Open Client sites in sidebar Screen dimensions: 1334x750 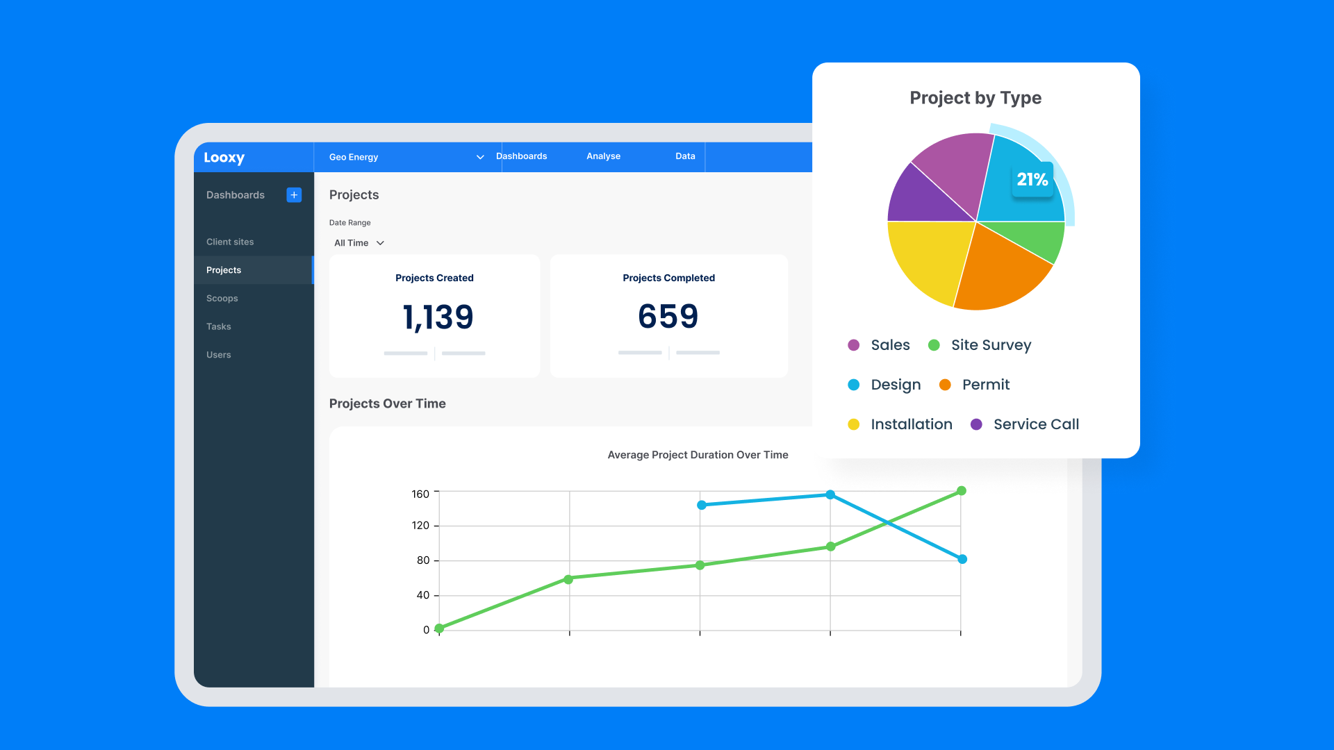pos(230,242)
